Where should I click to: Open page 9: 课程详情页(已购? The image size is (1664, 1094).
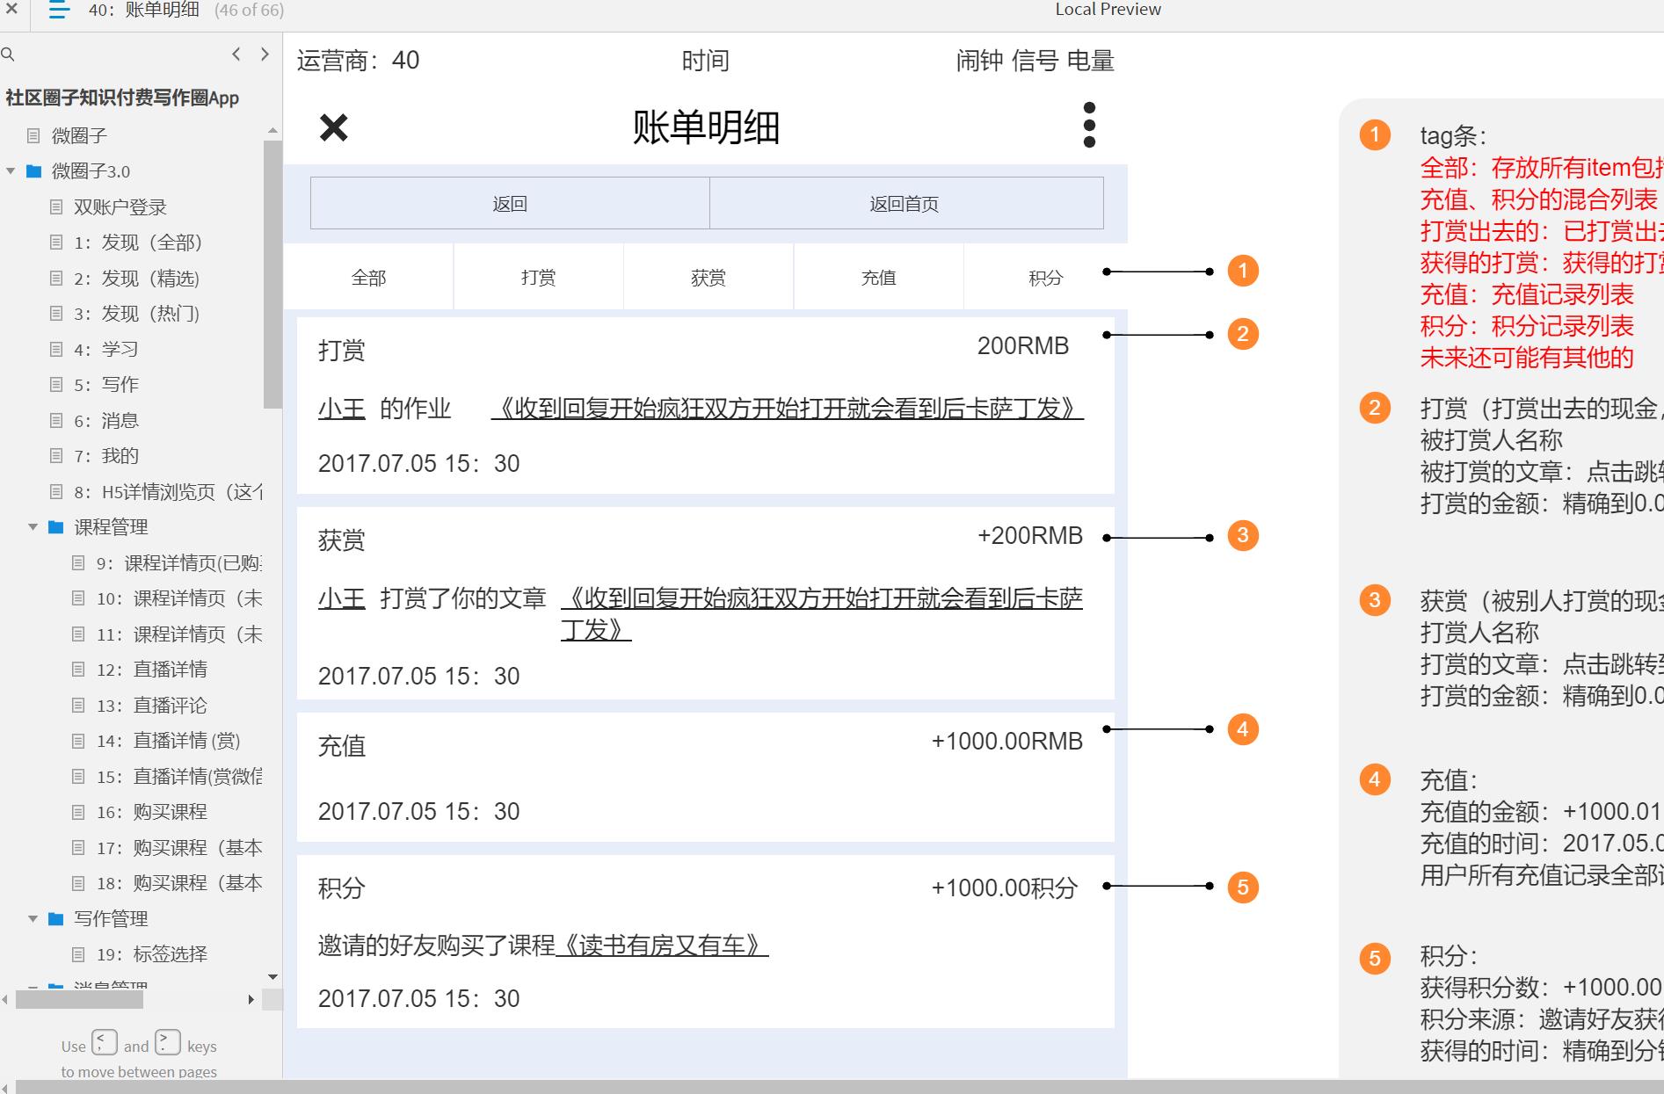click(178, 563)
